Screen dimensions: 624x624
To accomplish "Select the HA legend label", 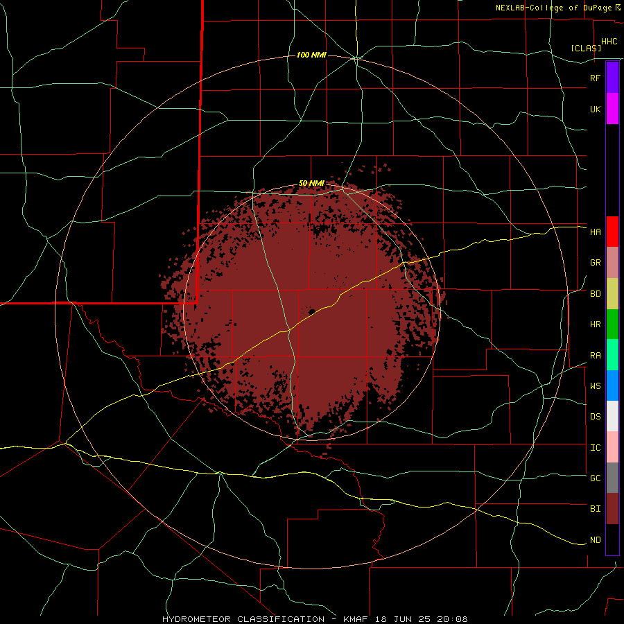I will point(595,232).
